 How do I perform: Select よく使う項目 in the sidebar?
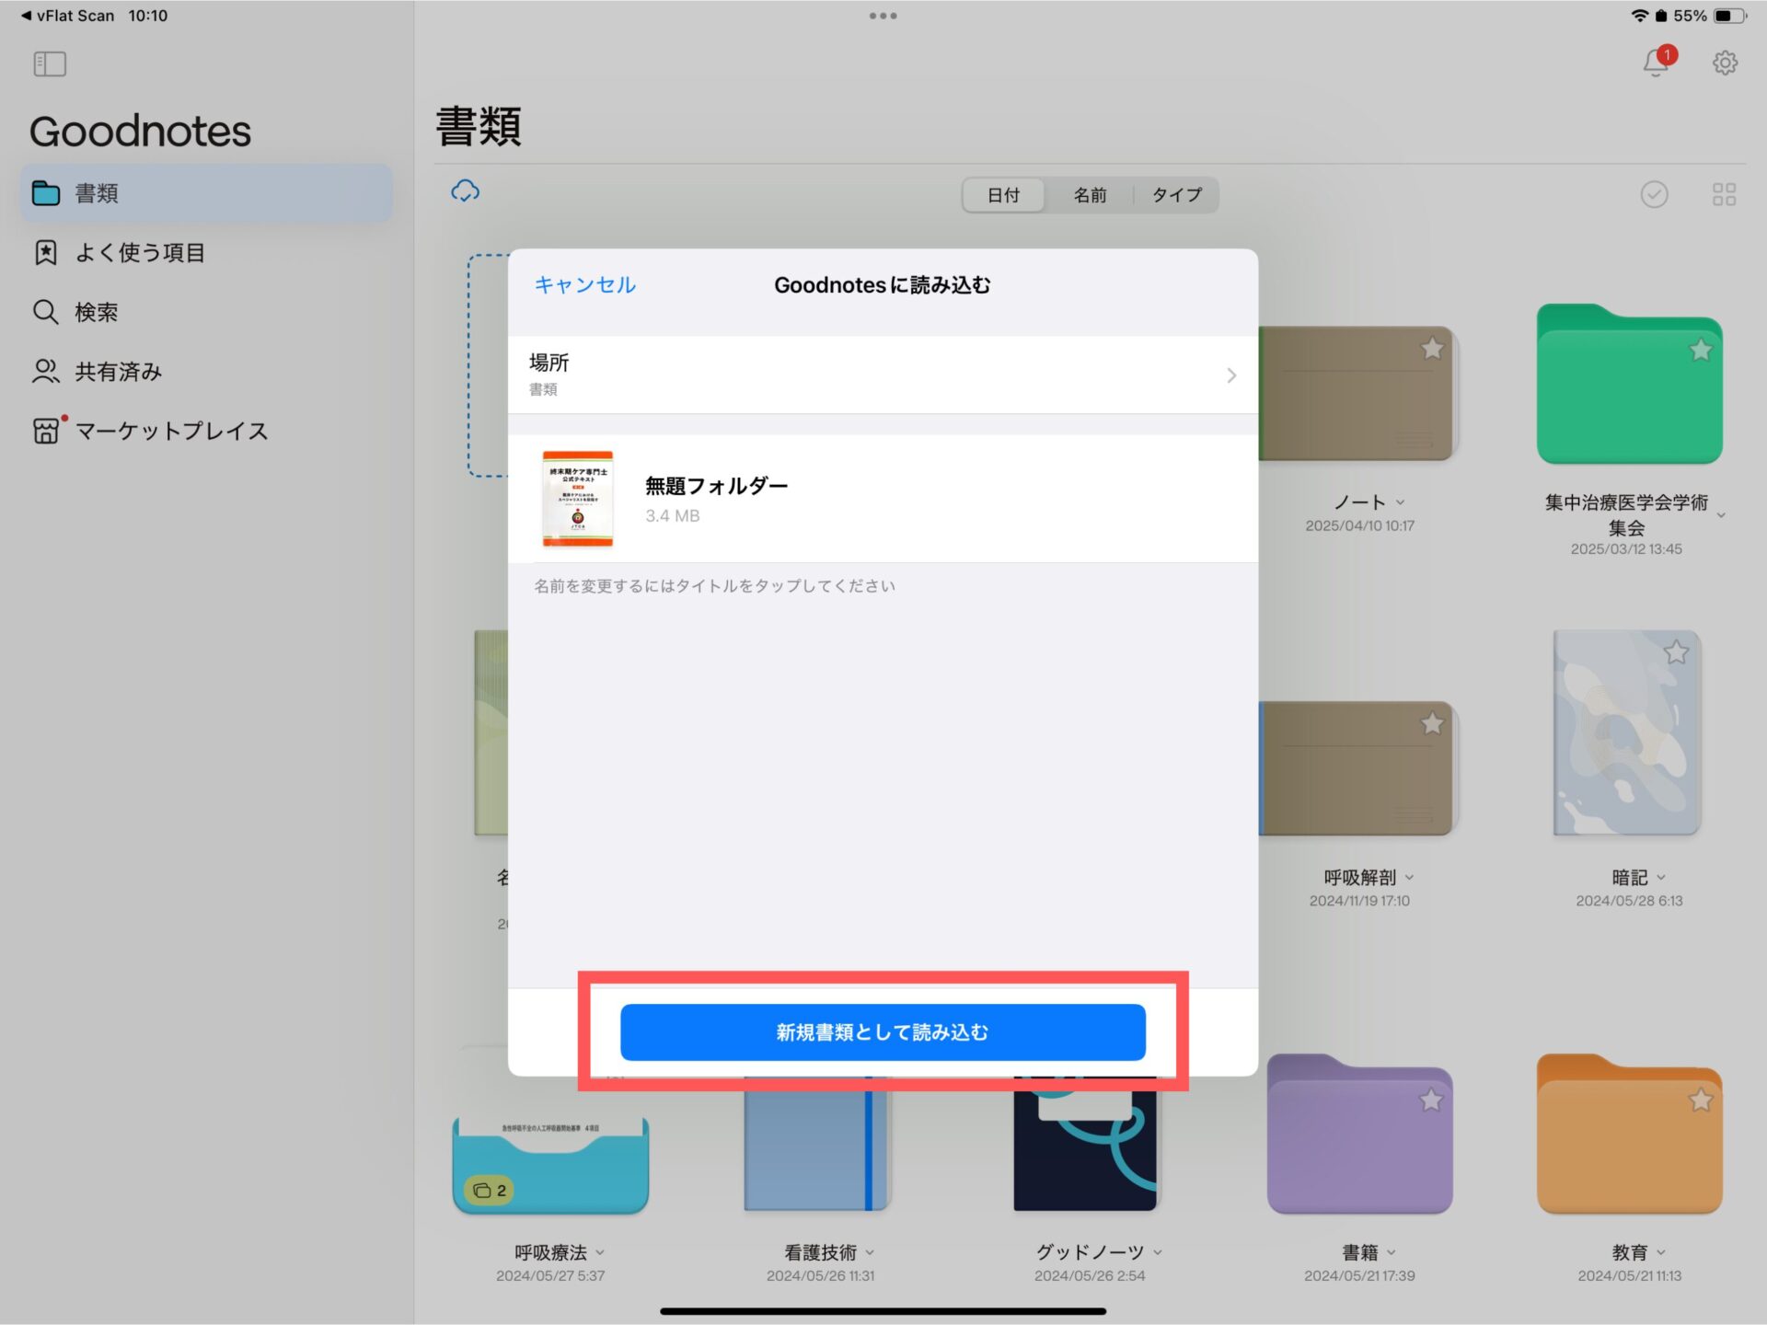pos(206,252)
